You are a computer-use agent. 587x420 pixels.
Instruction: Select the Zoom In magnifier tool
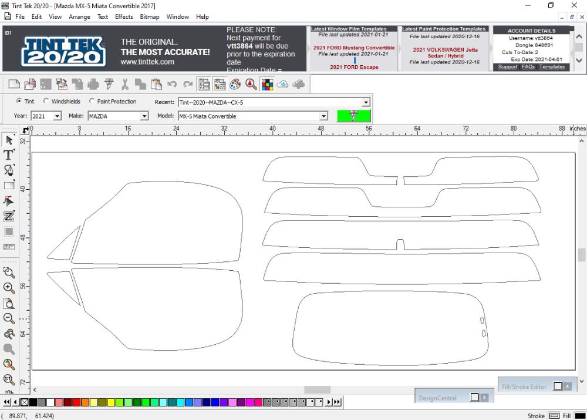pyautogui.click(x=9, y=288)
